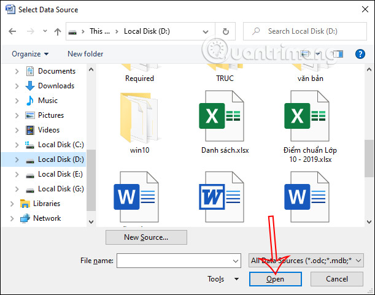Click the drive icon in address bar
375x295 pixels.
click(72, 31)
